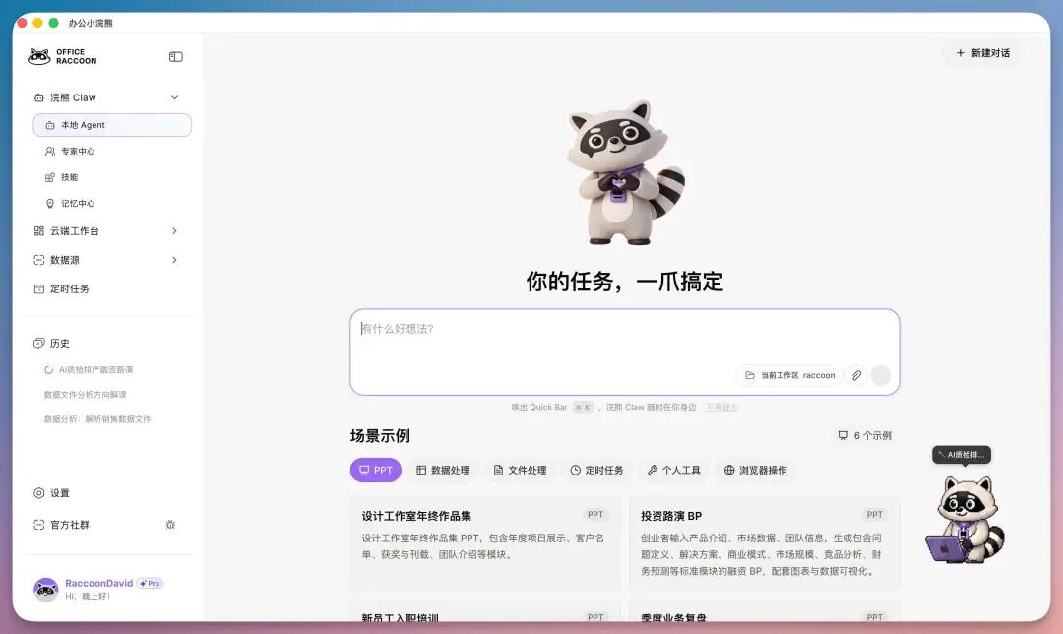Screen dimensions: 1063x634
Task: Click the 浣熊 Claw robot icon
Action: click(39, 97)
